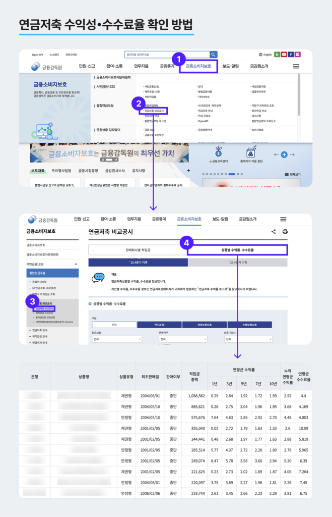The width and height of the screenshot is (332, 517).
Task: Open the hamburger menu on the 연금저축 비교공시 page
Action: 283,219
